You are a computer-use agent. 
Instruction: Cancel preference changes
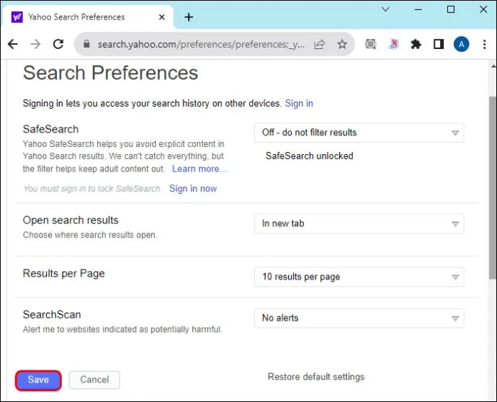point(94,380)
